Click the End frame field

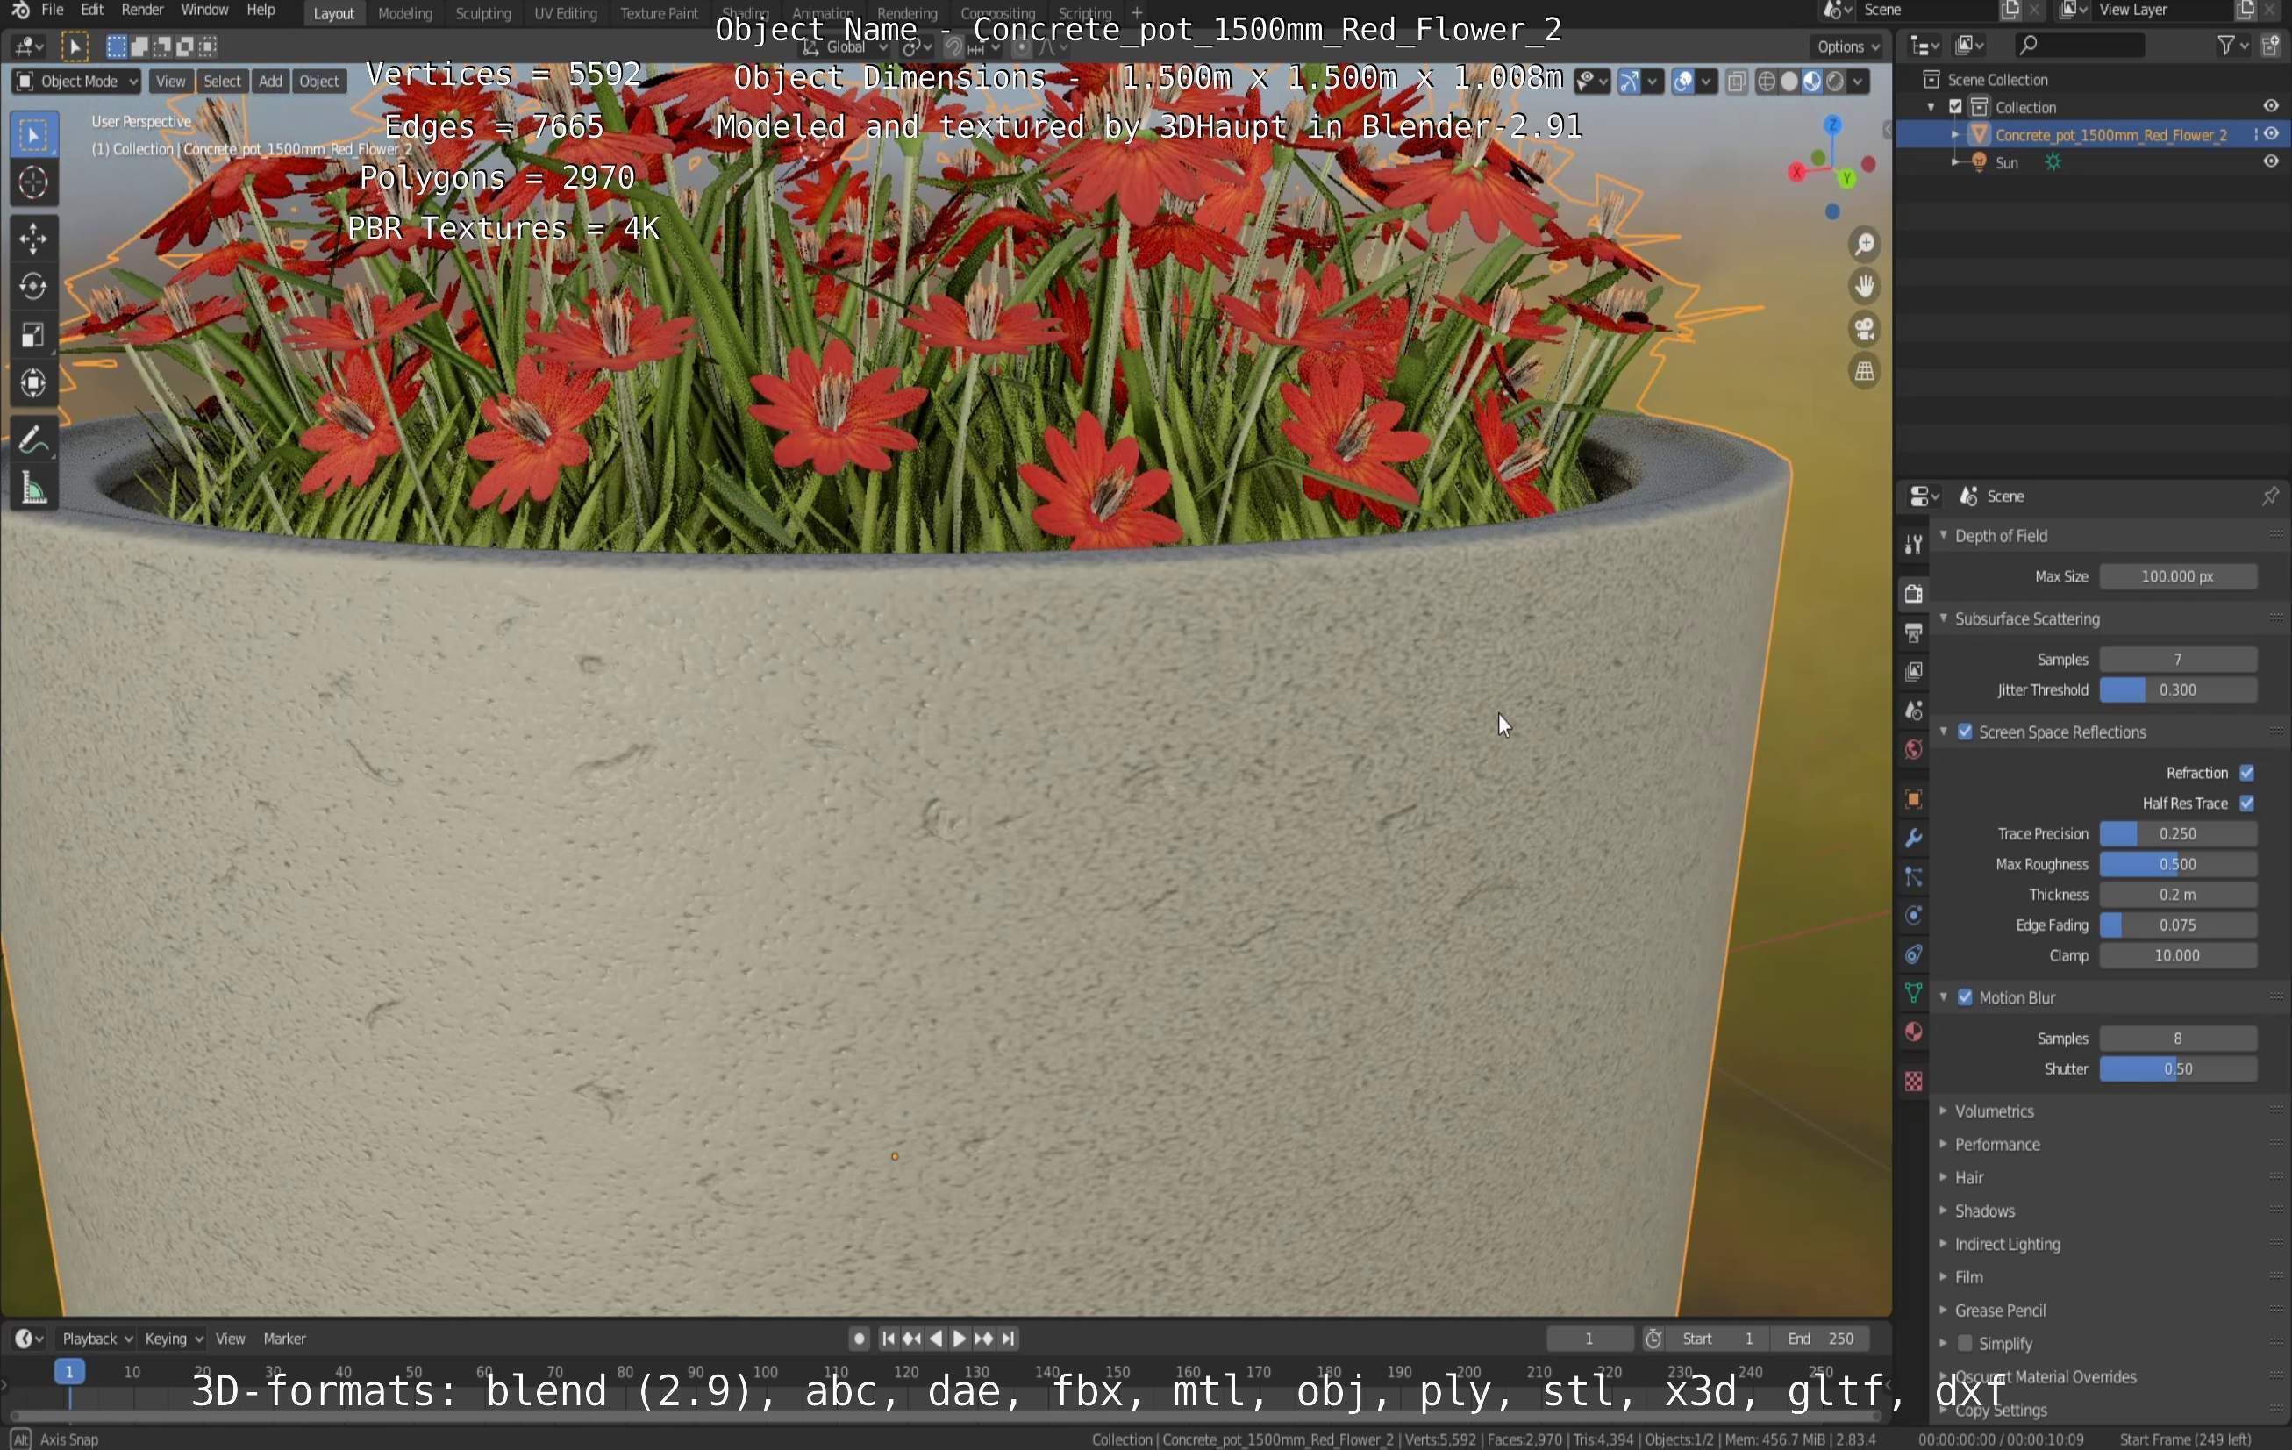coord(1820,1339)
